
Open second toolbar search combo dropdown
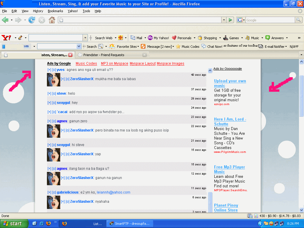(78, 46)
